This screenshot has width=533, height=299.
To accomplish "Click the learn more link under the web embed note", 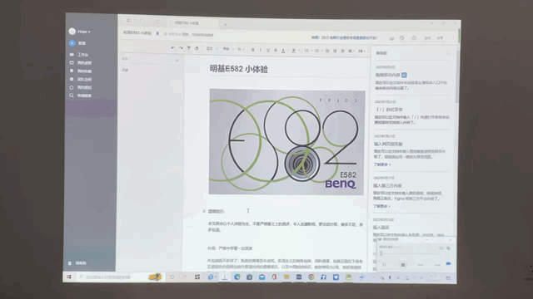I will pyautogui.click(x=382, y=164).
